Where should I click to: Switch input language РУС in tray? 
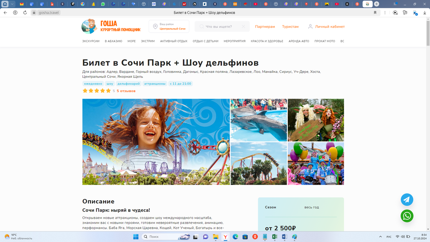coord(389,237)
